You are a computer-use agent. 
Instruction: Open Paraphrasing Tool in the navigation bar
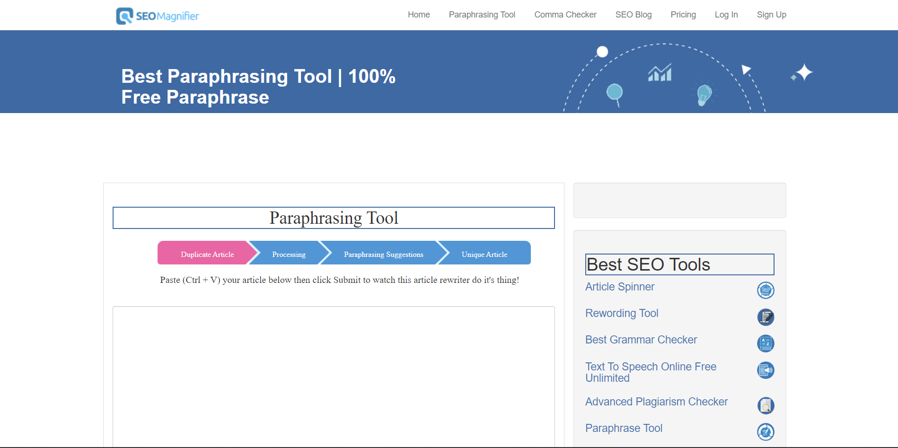(482, 15)
